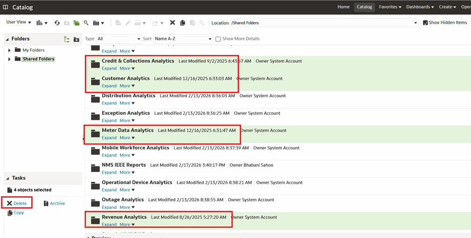The image size is (471, 238).
Task: Open the Sort Name A-Z dropdown
Action: coord(183,39)
